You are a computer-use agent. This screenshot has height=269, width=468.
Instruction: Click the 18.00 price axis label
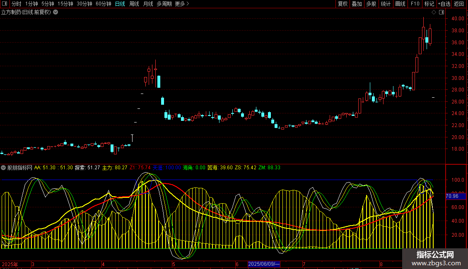[x=458, y=149]
